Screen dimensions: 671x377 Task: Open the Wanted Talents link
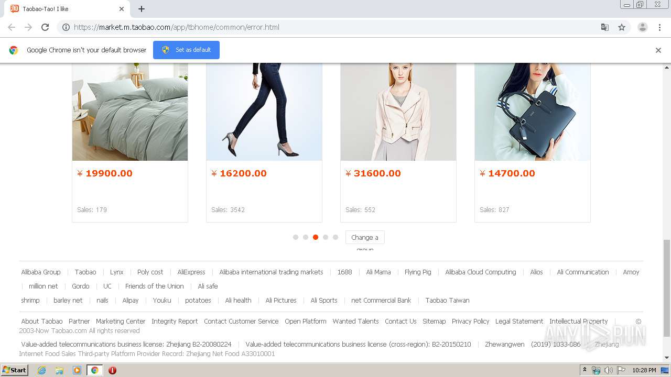coord(355,321)
